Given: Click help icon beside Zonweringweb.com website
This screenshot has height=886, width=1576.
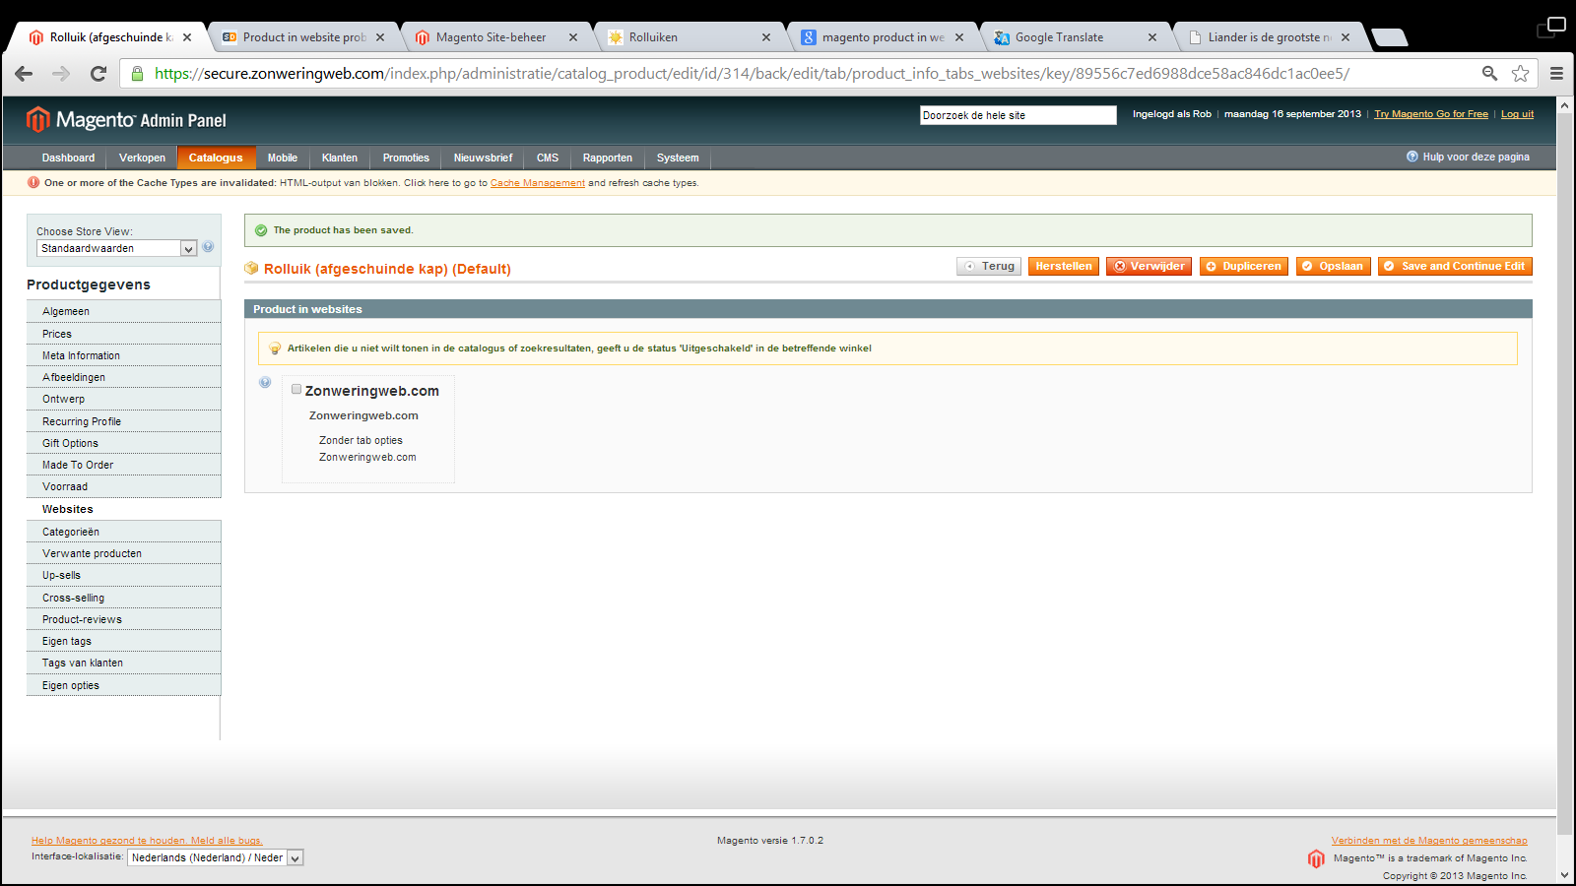Looking at the screenshot, I should (265, 383).
